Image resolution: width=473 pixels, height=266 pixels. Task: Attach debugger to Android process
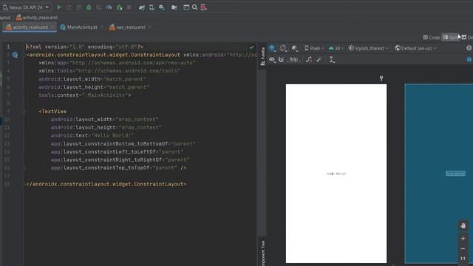pos(120,7)
